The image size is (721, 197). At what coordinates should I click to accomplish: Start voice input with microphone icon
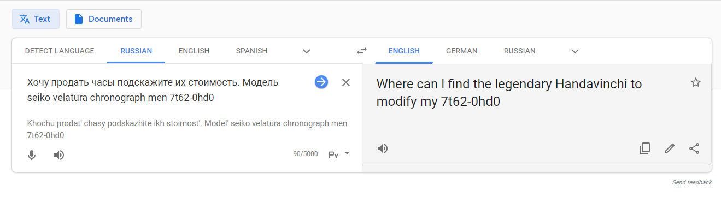click(x=32, y=155)
